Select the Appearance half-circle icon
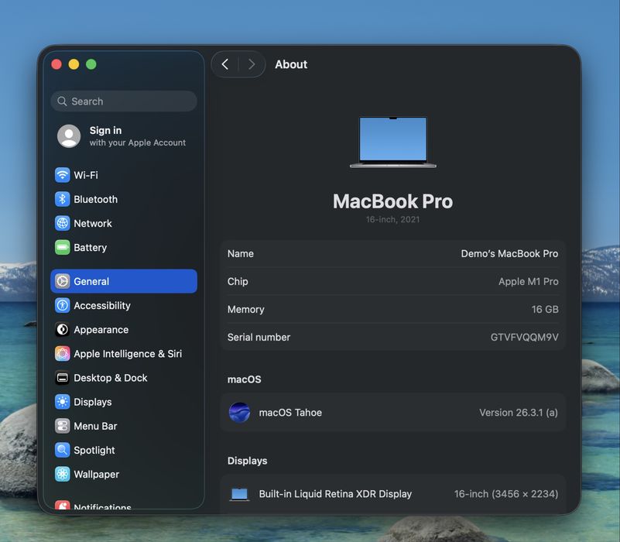Viewport: 620px width, 542px height. 62,330
